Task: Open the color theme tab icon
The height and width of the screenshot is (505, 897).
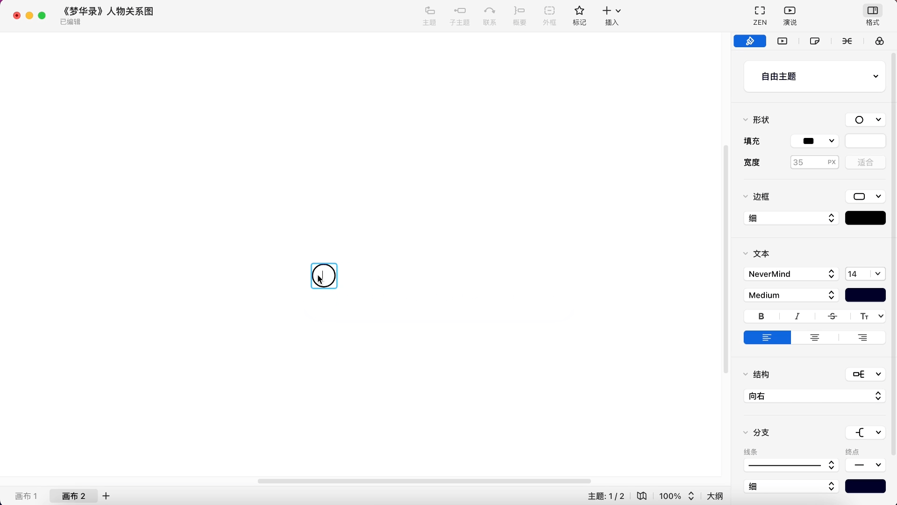Action: (x=879, y=41)
